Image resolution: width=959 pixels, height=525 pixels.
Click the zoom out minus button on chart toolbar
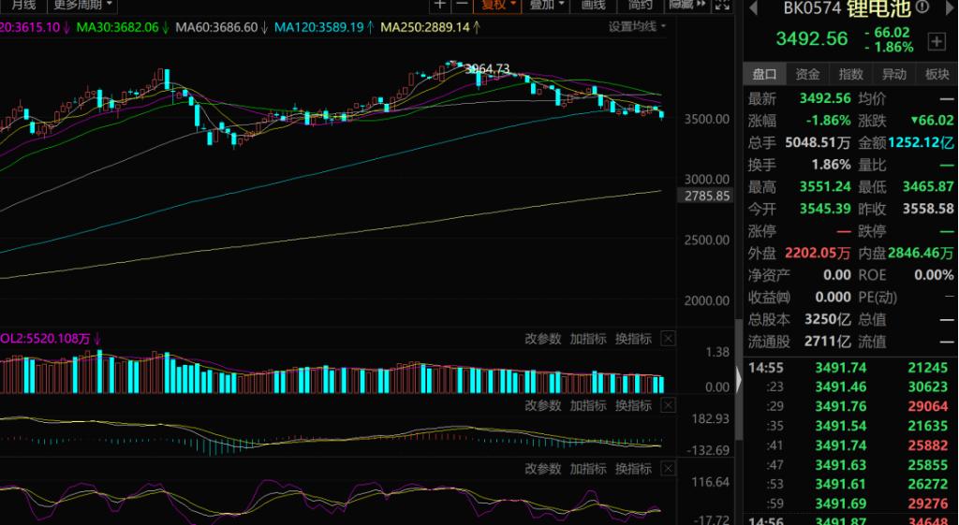pyautogui.click(x=462, y=5)
